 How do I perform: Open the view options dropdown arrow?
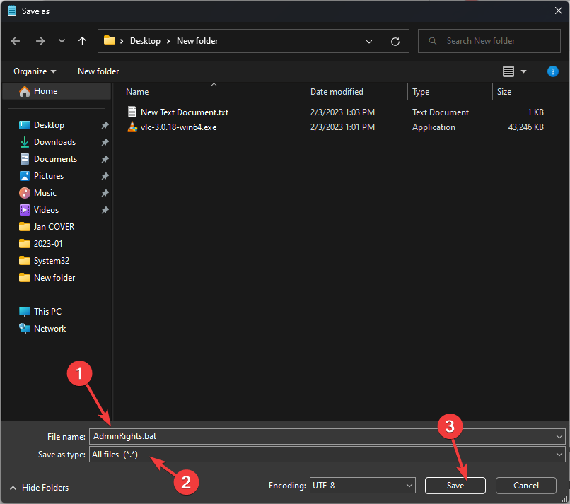[524, 71]
